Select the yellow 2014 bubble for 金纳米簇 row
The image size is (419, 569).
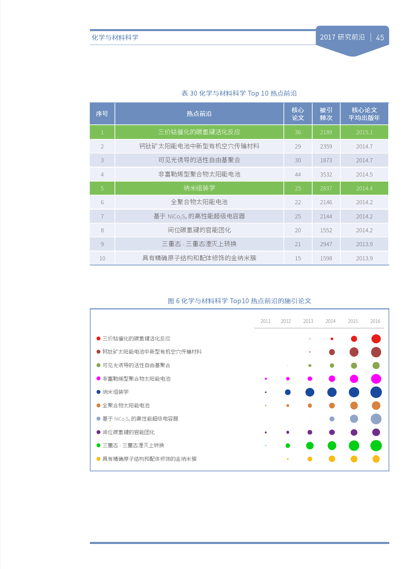point(332,459)
